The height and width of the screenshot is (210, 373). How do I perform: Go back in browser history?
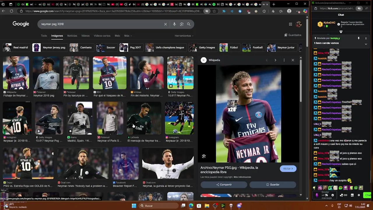point(3,11)
